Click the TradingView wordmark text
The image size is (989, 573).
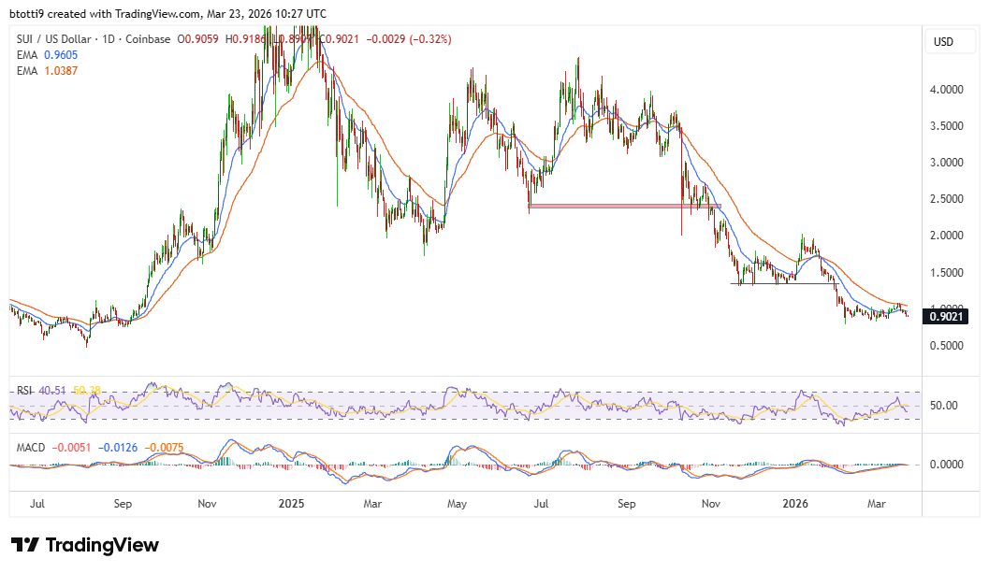(x=102, y=545)
